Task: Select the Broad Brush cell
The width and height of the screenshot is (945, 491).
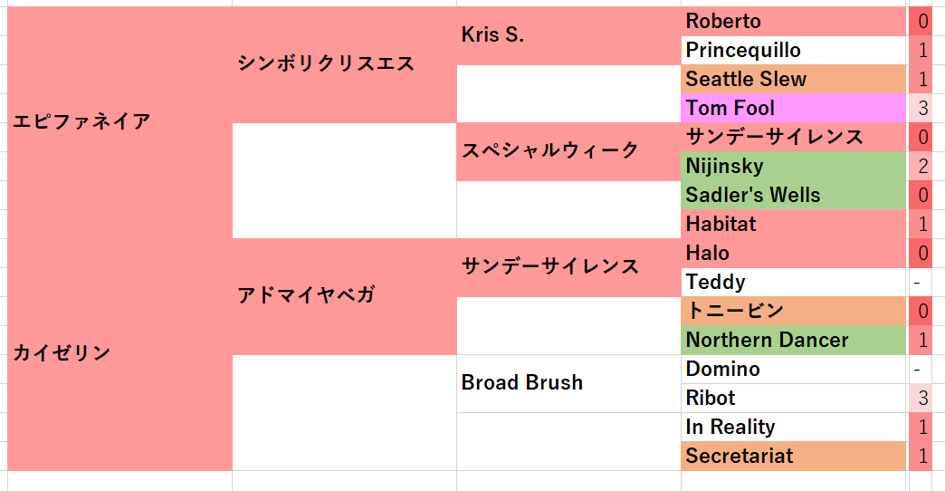Action: point(568,383)
